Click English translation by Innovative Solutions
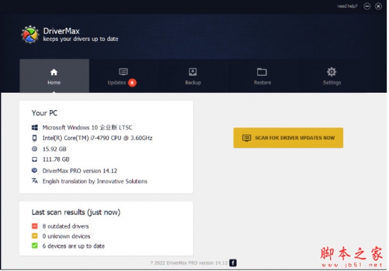Viewport: 389px width, 271px height. pyautogui.click(x=95, y=182)
